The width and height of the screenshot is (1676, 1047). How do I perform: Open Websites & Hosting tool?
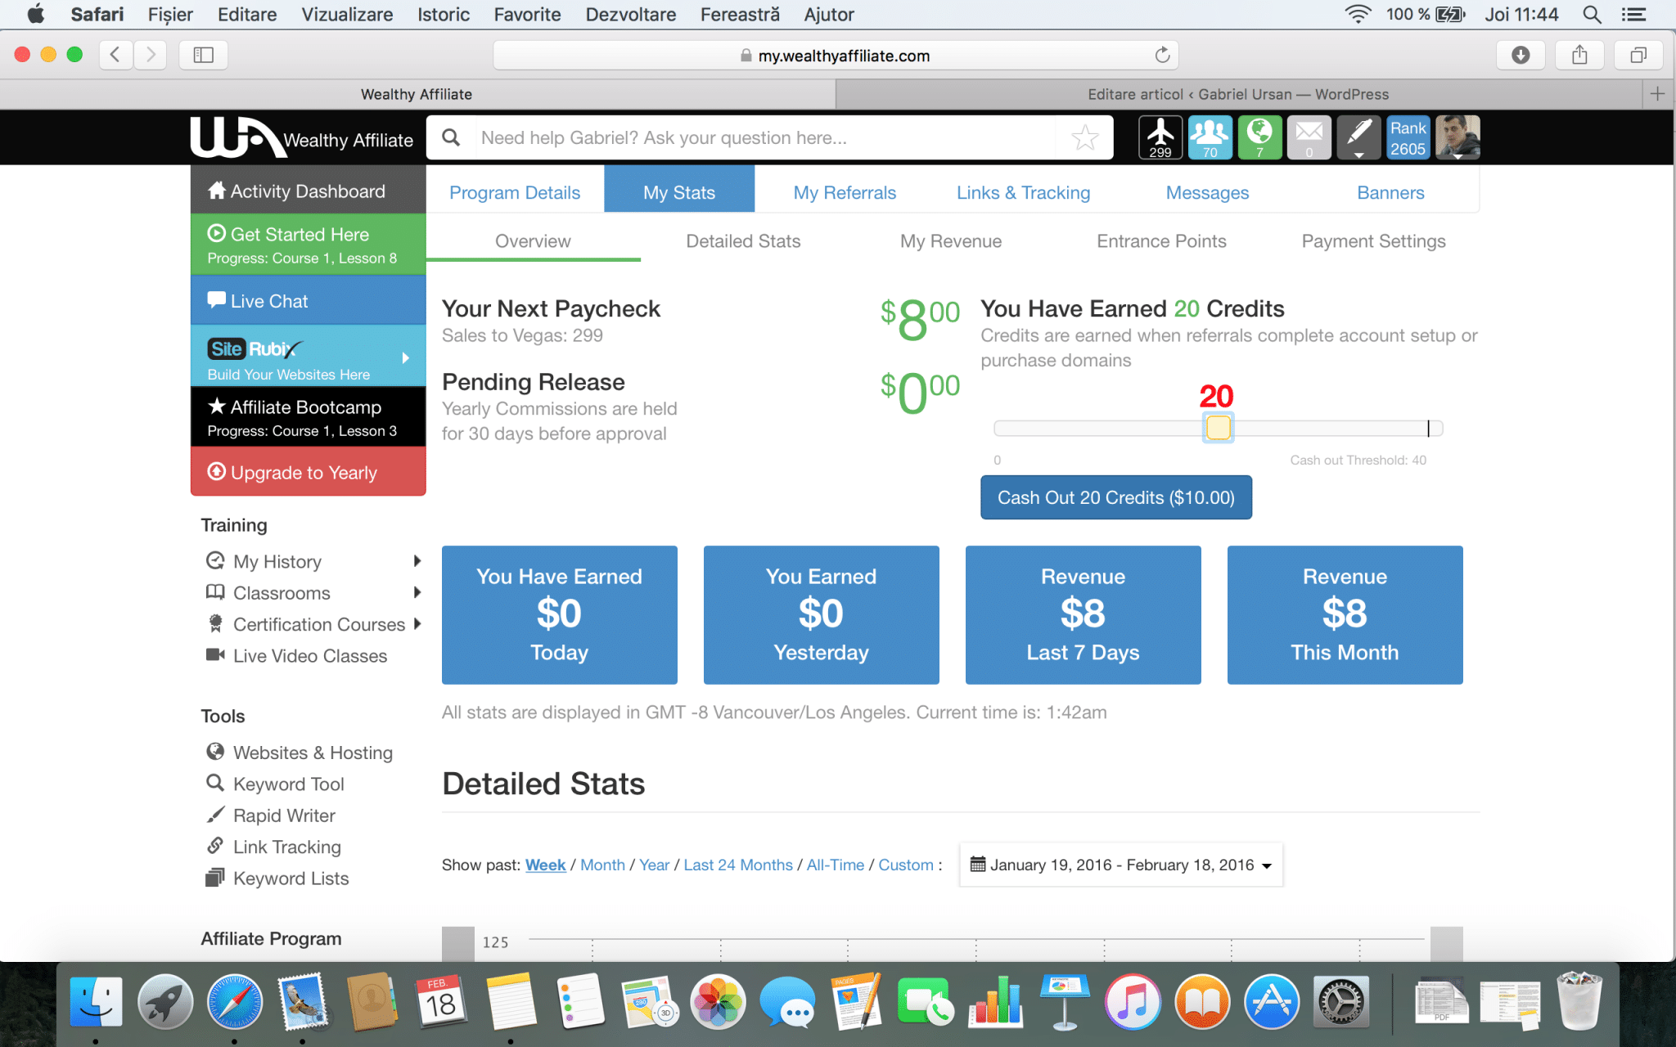[313, 753]
